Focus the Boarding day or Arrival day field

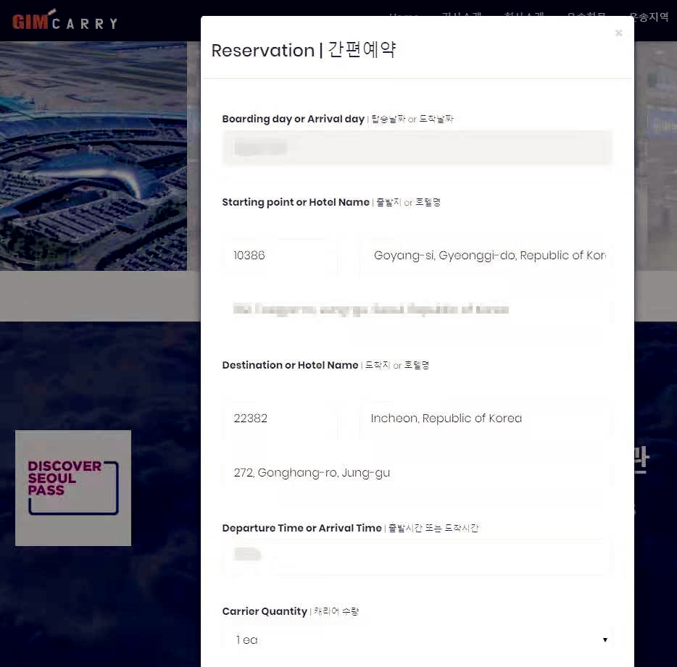417,148
